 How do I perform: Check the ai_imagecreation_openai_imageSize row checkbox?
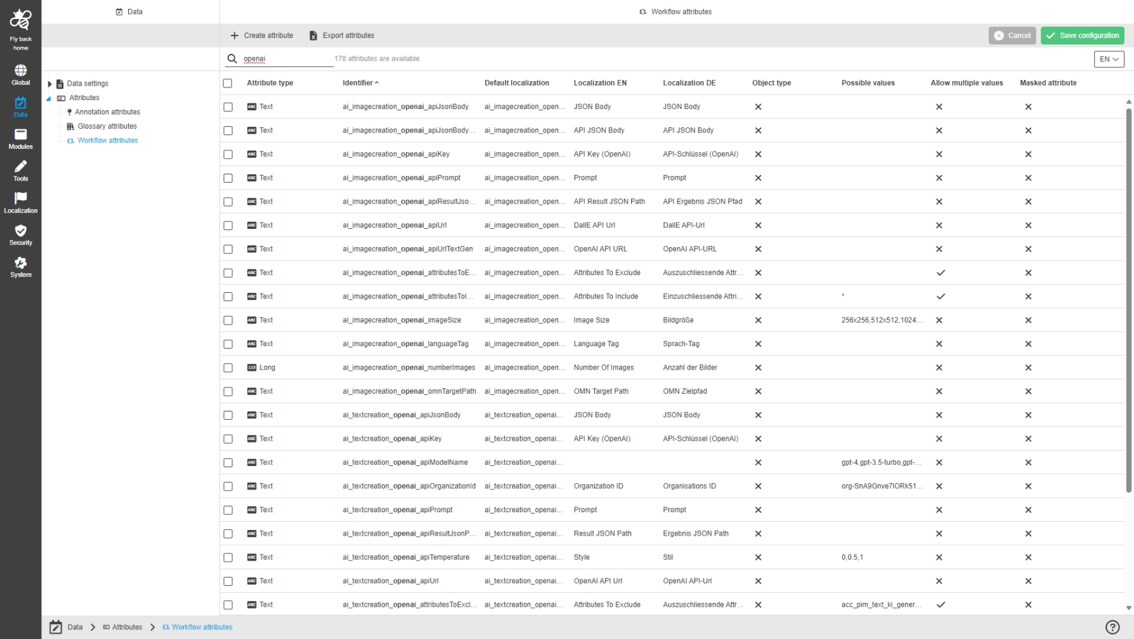click(228, 320)
